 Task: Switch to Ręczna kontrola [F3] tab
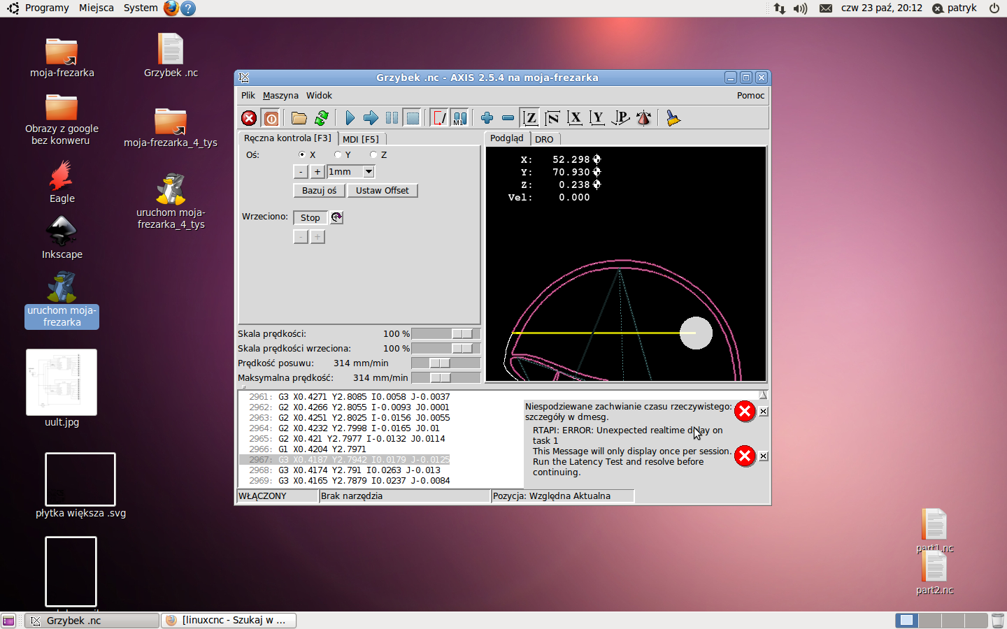[x=287, y=138]
